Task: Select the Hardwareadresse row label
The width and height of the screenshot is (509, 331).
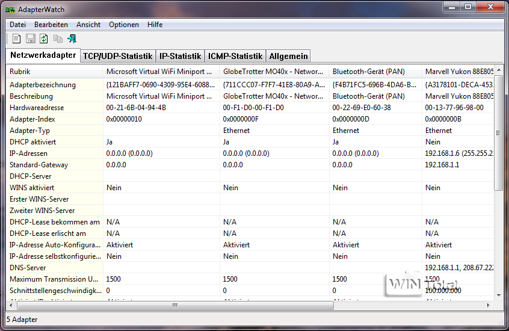Action: (x=37, y=108)
